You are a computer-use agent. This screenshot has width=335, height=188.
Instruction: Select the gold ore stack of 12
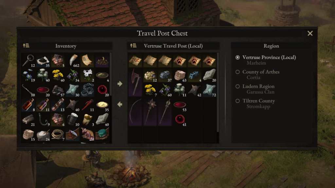point(150,75)
